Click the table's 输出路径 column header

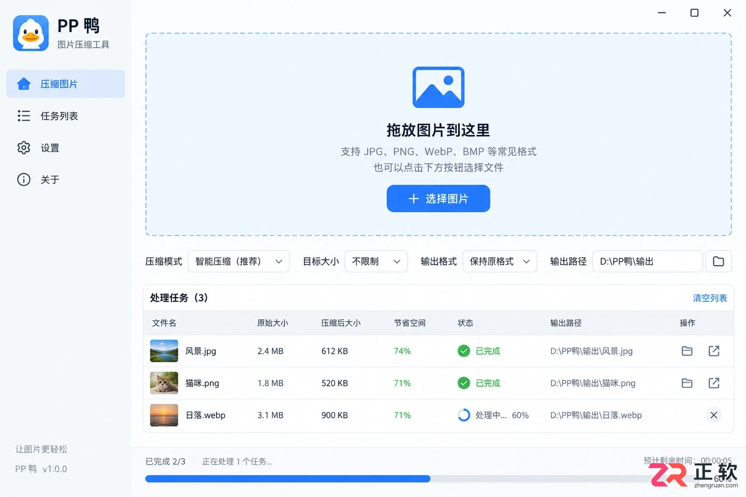click(566, 323)
